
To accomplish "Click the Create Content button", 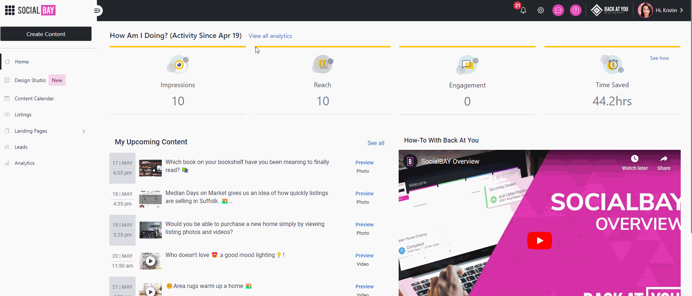I will [46, 34].
